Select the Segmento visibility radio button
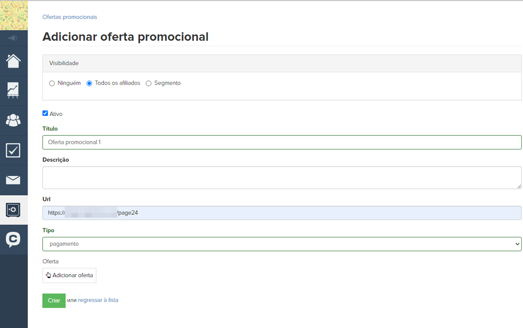Screen dimensions: 523x328 pos(149,83)
